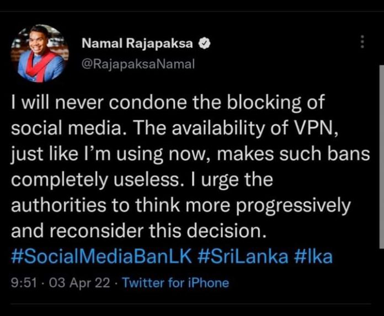Click the 9:51 tweet timestamp

point(21,283)
